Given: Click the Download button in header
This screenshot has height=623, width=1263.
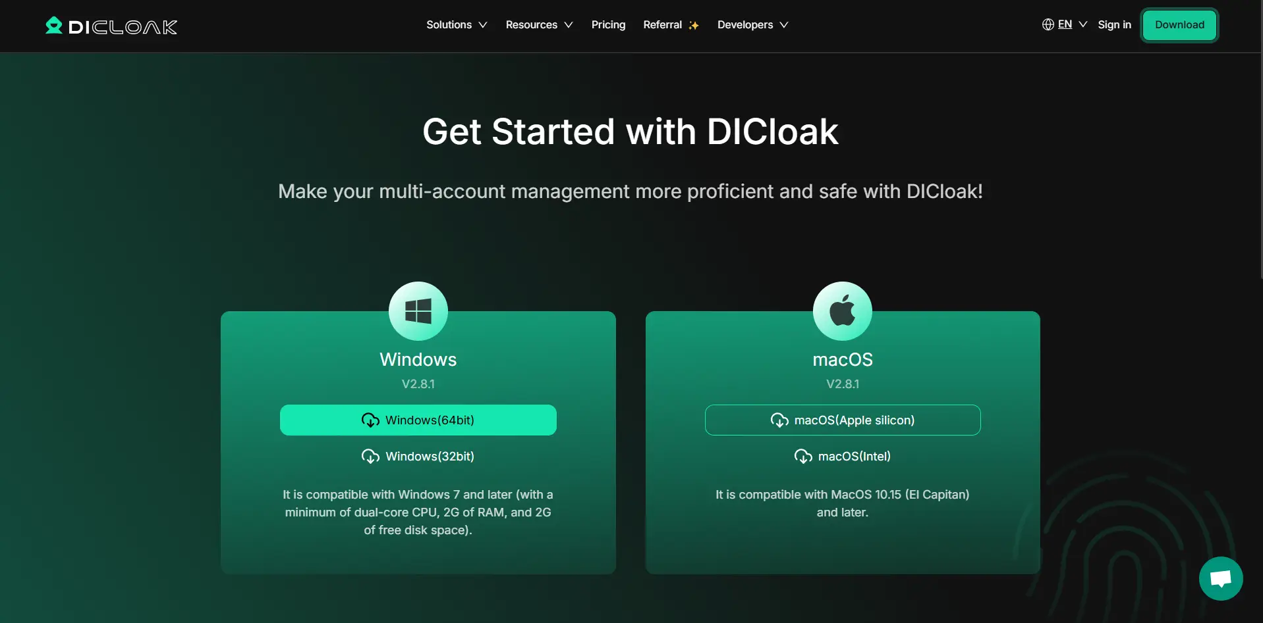Looking at the screenshot, I should (x=1179, y=25).
